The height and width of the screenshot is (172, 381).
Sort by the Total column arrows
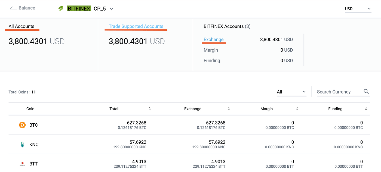149,109
